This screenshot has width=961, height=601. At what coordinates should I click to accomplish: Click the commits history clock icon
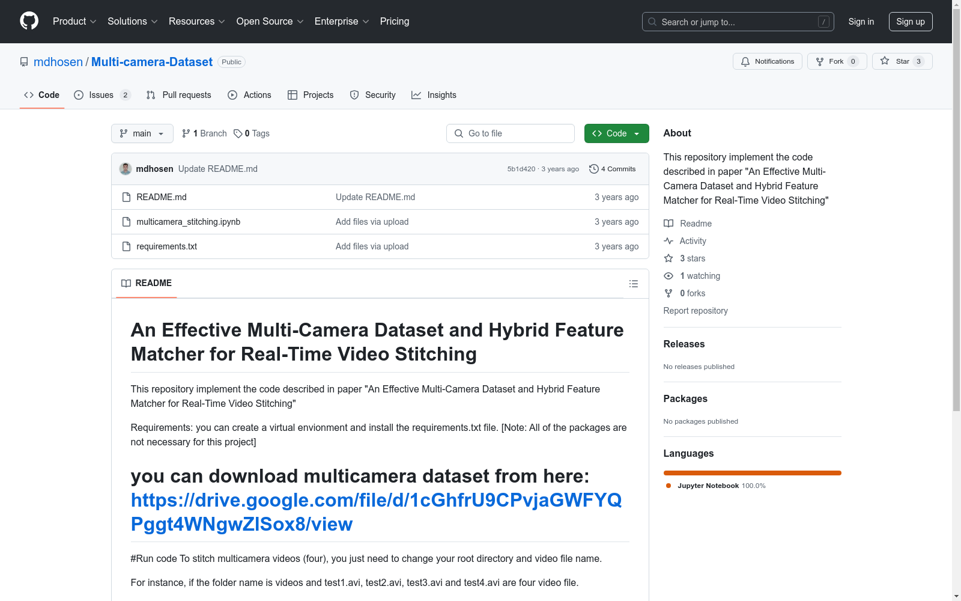[x=593, y=169]
